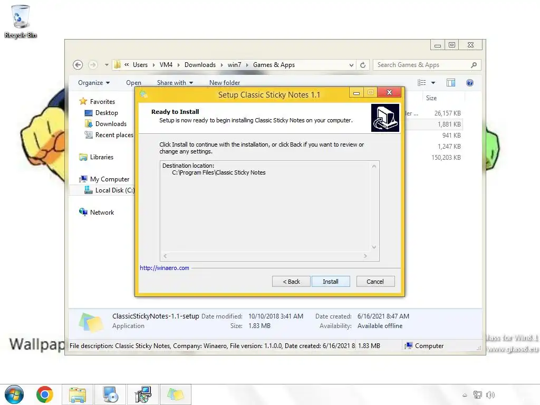Open recent locations dropdown arrow in Explorer
This screenshot has height=405, width=540.
107,65
